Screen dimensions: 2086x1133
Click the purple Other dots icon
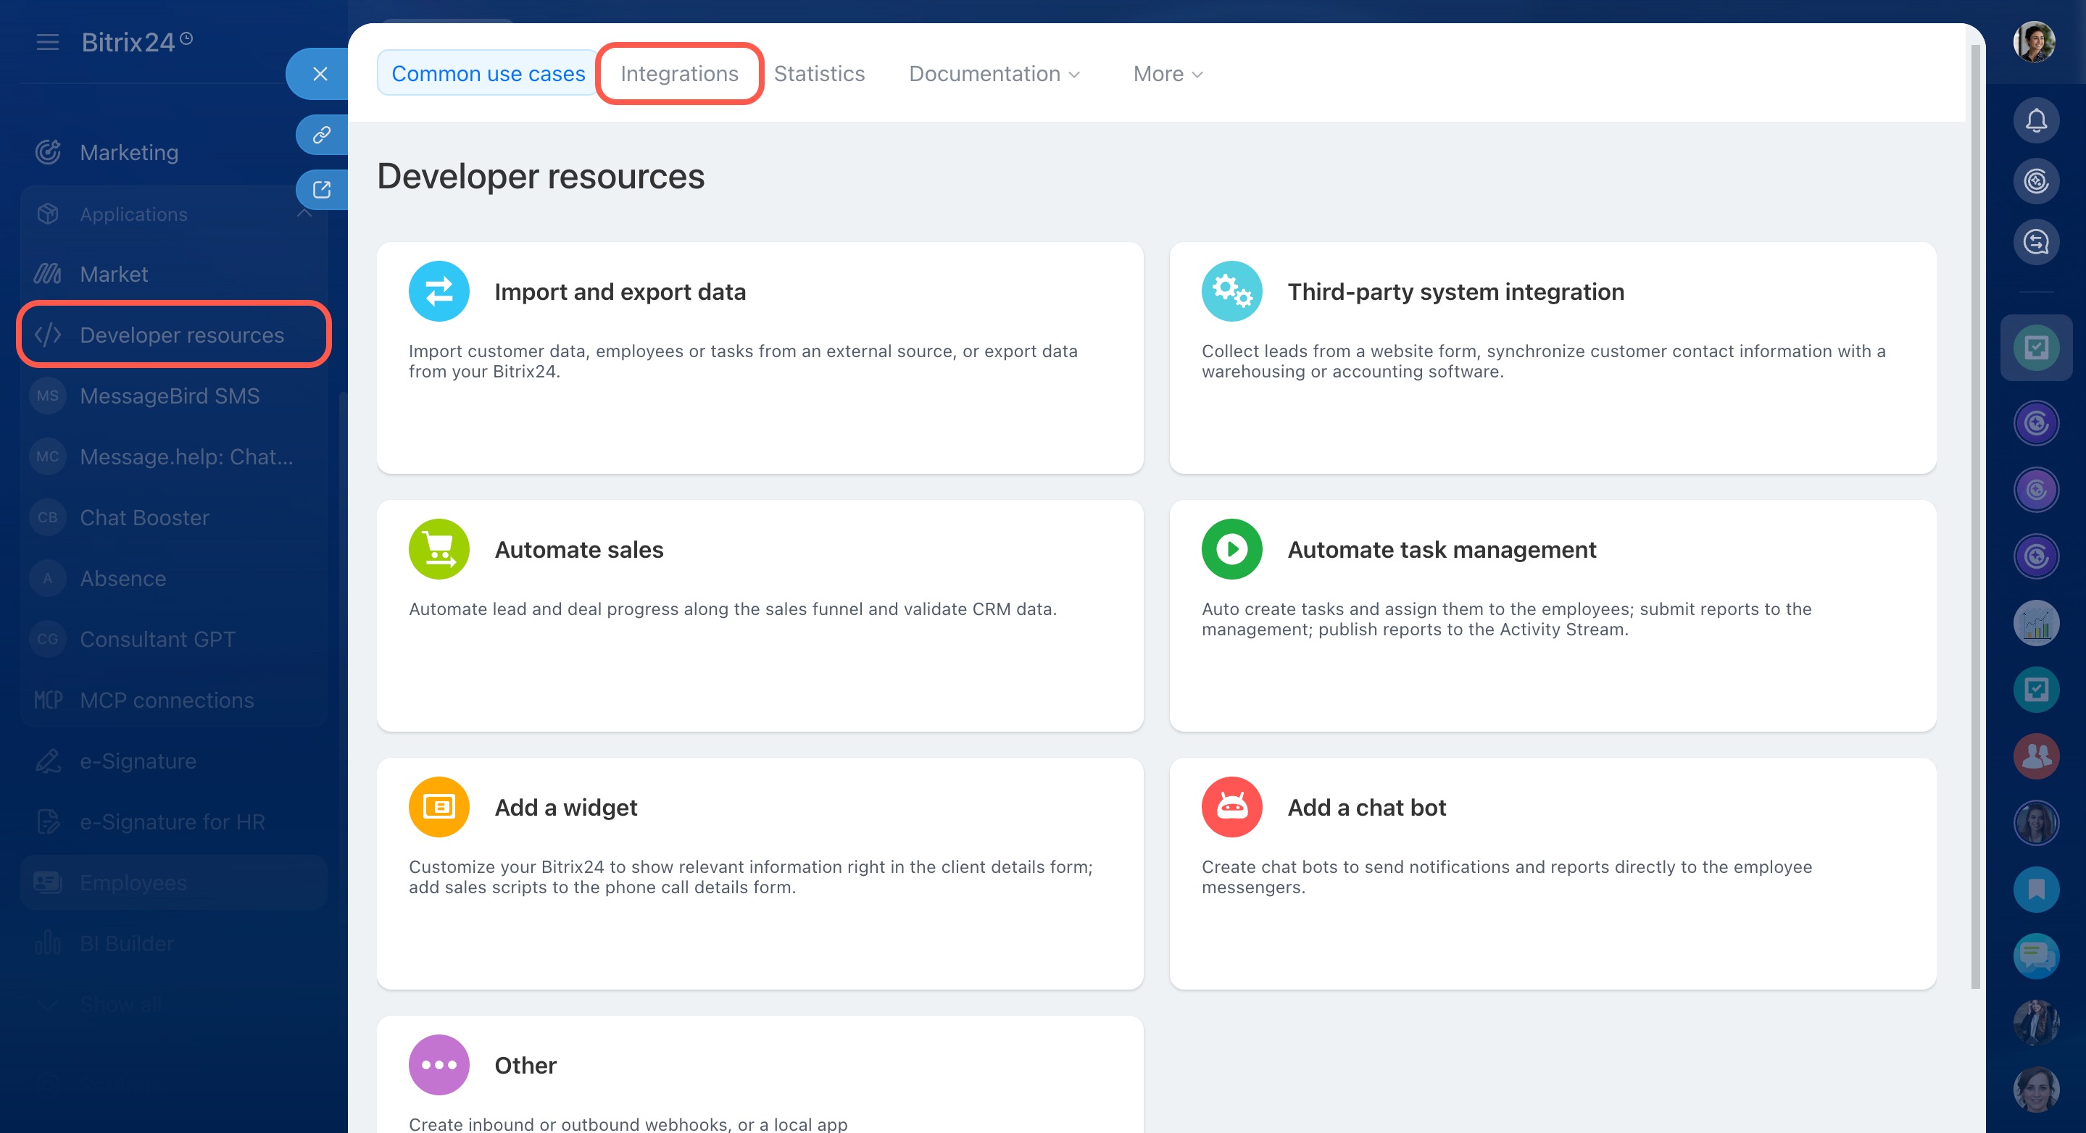coord(438,1064)
